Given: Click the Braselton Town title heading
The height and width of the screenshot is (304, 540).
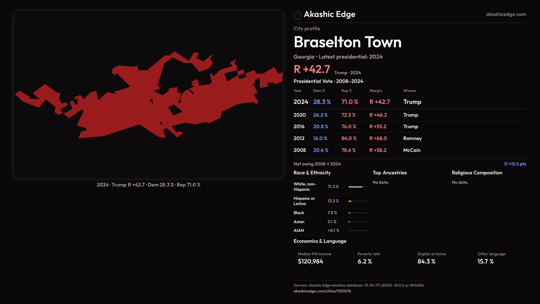Looking at the screenshot, I should (347, 42).
